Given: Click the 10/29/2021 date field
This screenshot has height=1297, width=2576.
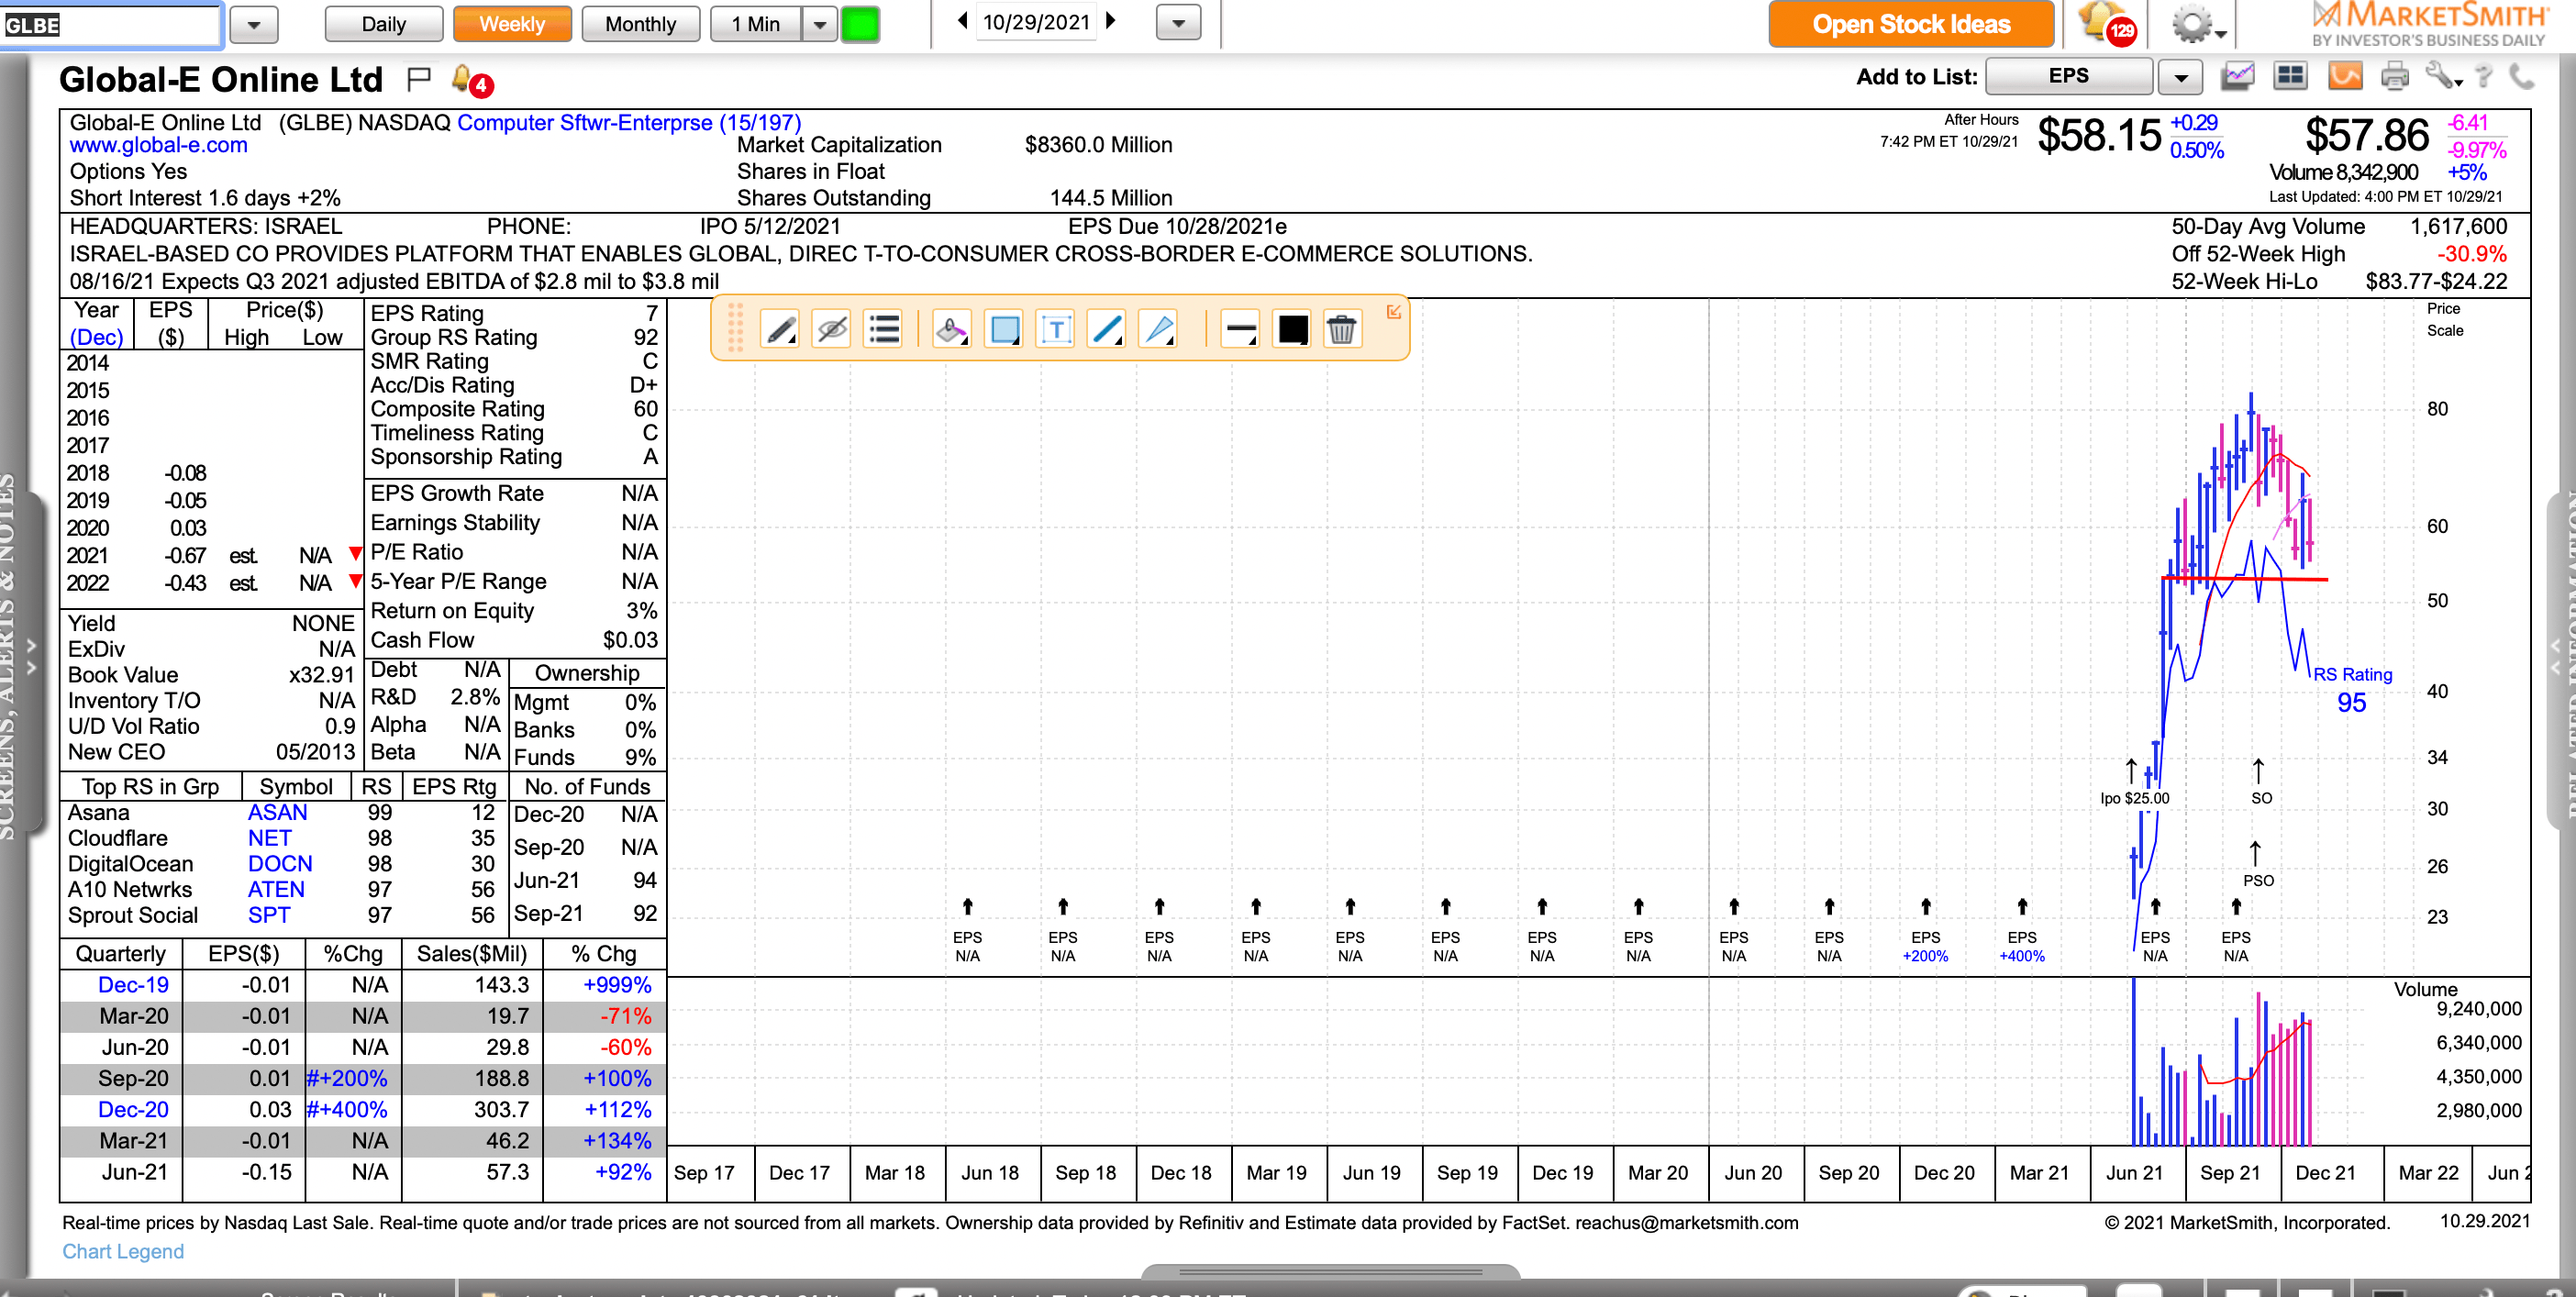Looking at the screenshot, I should (1036, 22).
